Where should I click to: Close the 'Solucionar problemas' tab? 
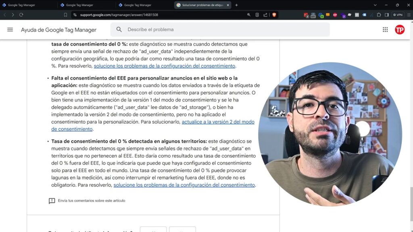pos(228,5)
